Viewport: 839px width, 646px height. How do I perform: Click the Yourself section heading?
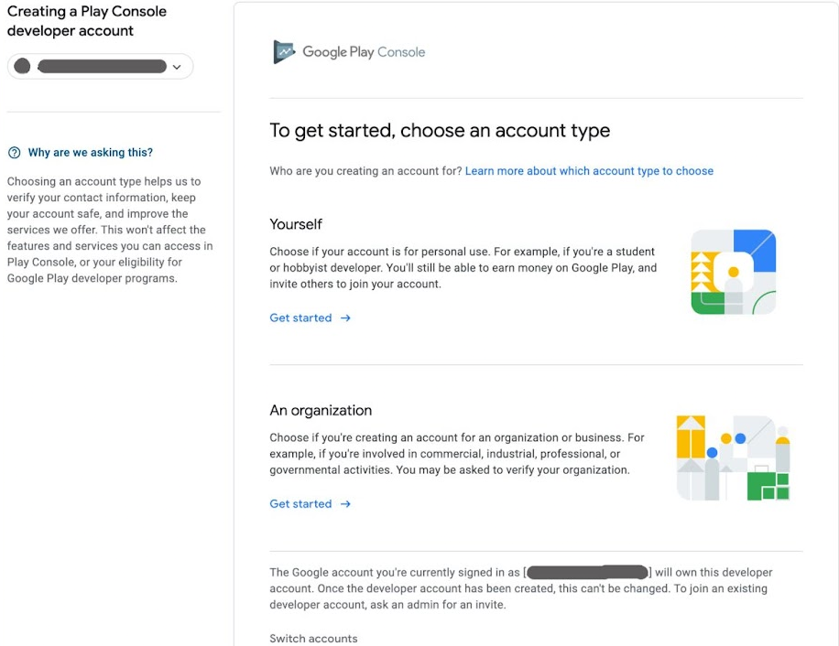[x=296, y=224]
